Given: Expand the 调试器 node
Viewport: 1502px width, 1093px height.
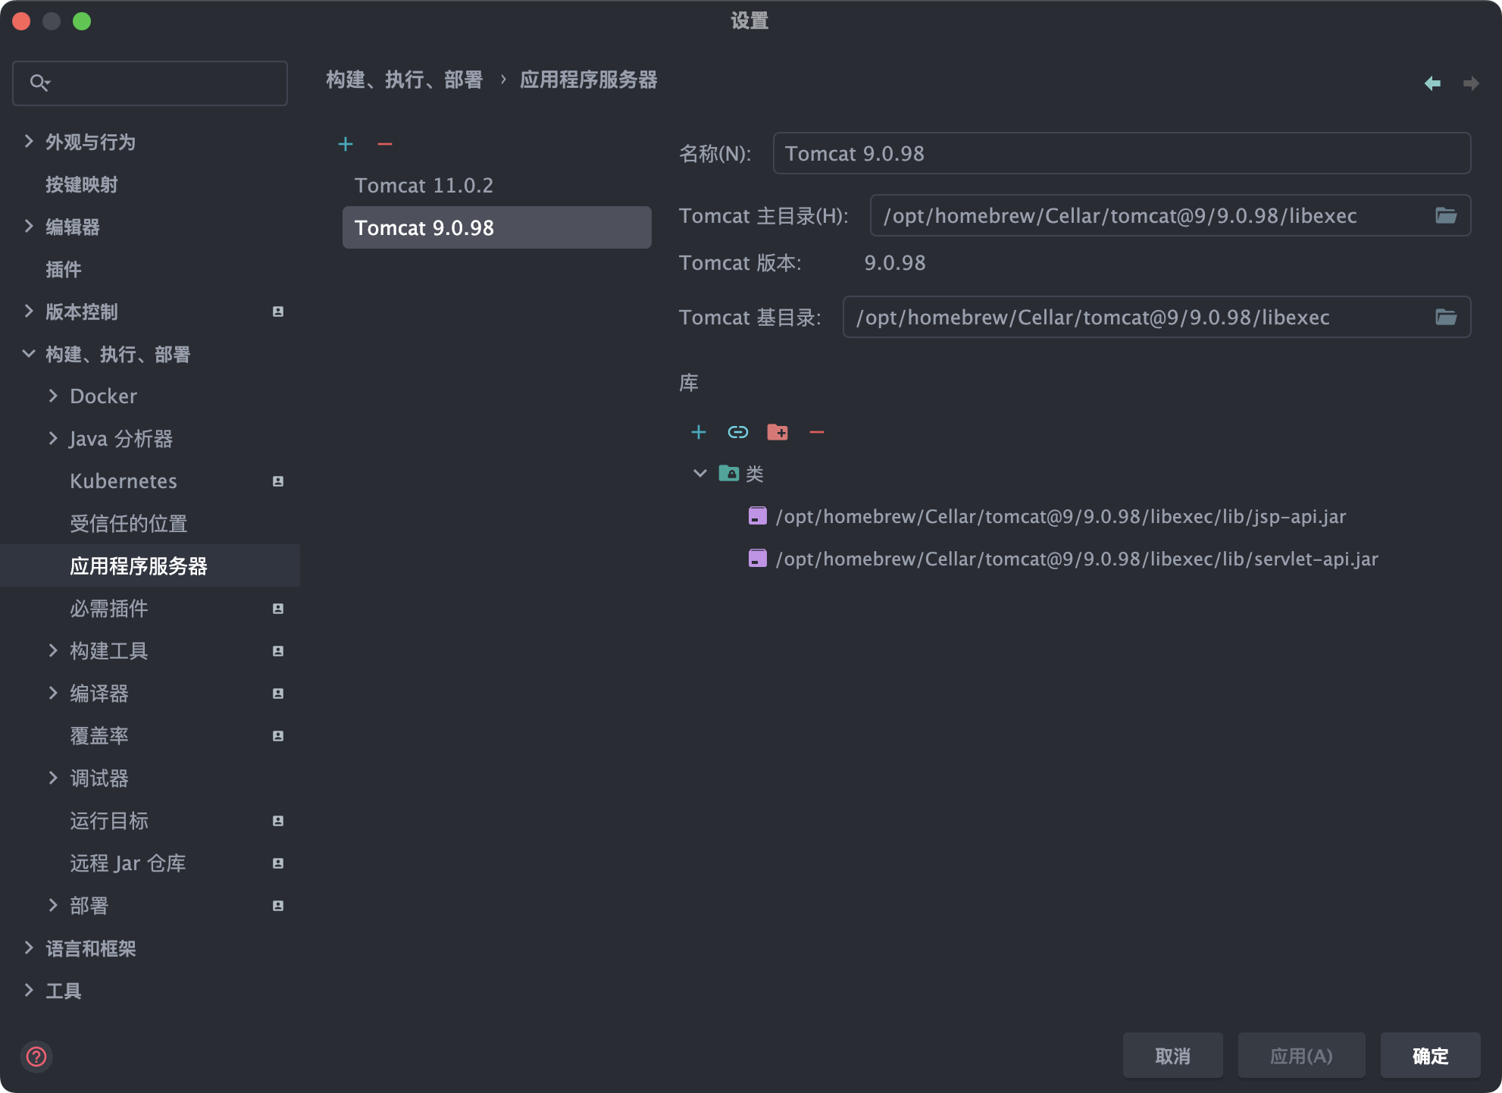Looking at the screenshot, I should point(53,778).
